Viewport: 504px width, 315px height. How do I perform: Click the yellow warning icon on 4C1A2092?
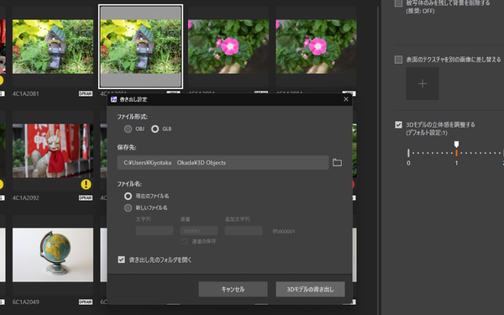(86, 184)
